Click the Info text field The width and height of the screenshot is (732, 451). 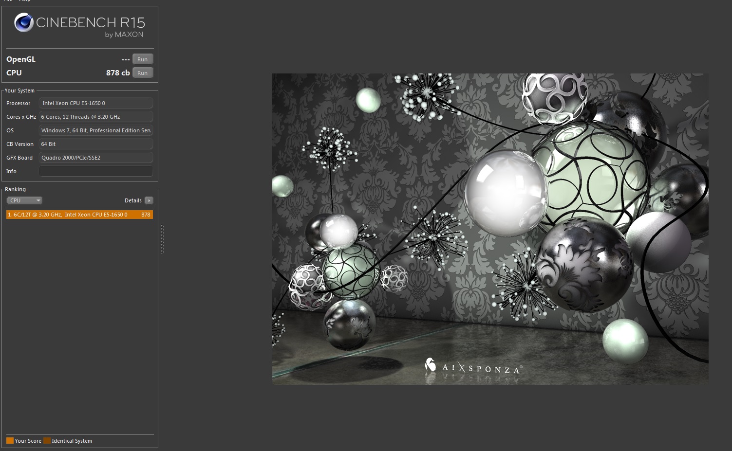pos(95,171)
